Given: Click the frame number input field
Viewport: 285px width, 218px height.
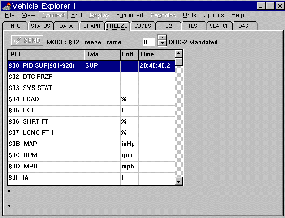Looking at the screenshot, I should (147, 42).
